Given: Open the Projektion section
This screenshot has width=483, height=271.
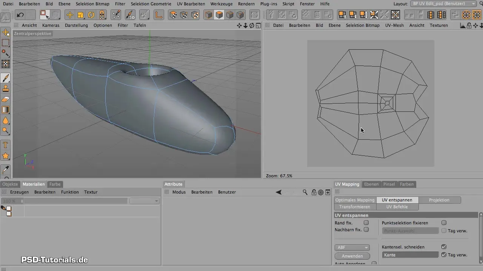Looking at the screenshot, I should 439,200.
